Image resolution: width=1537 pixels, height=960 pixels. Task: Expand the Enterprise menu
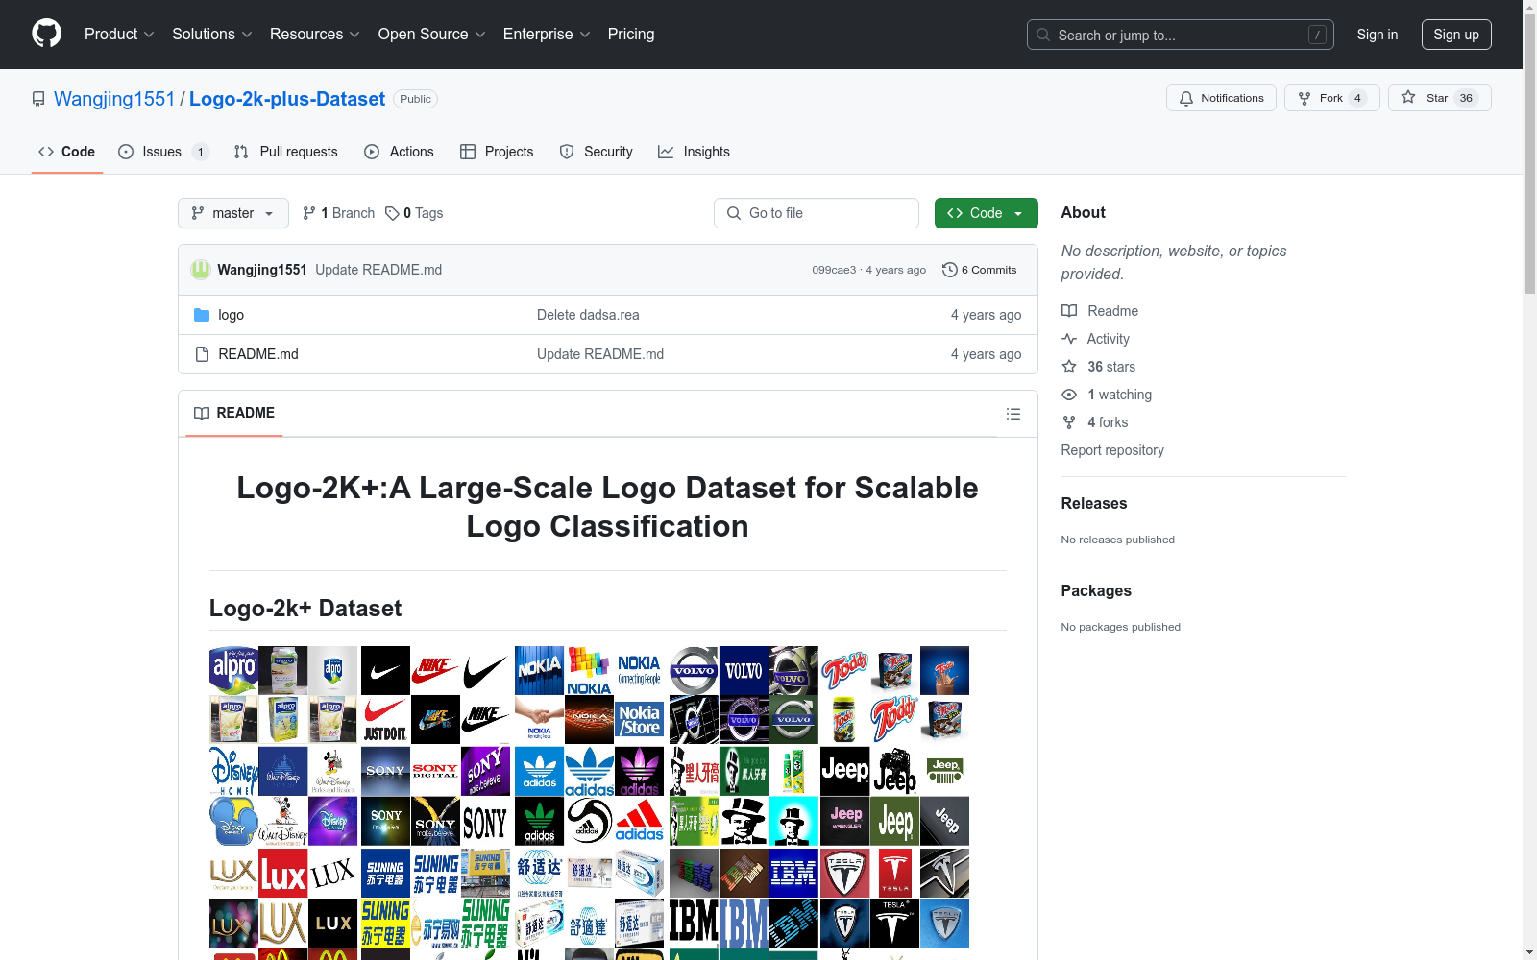click(x=547, y=35)
